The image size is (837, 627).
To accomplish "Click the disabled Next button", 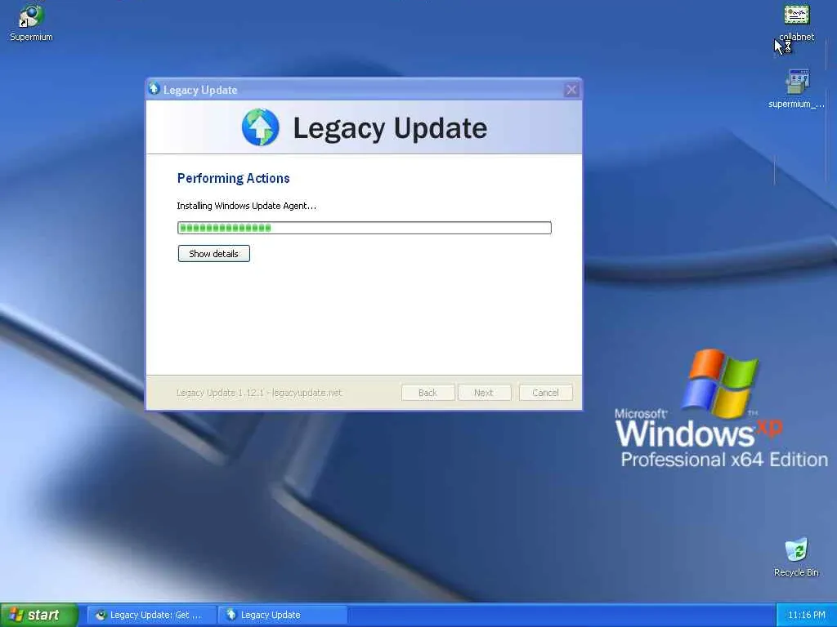I will 484,393.
